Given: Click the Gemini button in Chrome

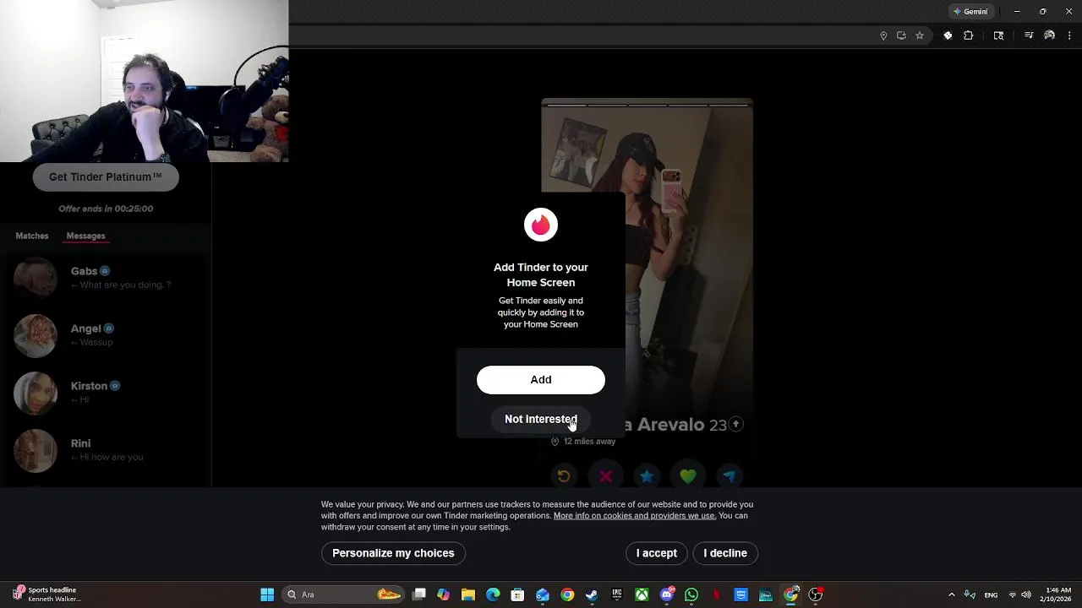Looking at the screenshot, I should 970,12.
